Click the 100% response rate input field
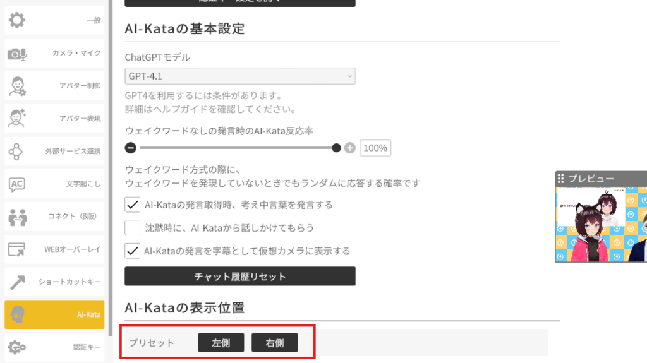This screenshot has height=363, width=647. tap(375, 148)
